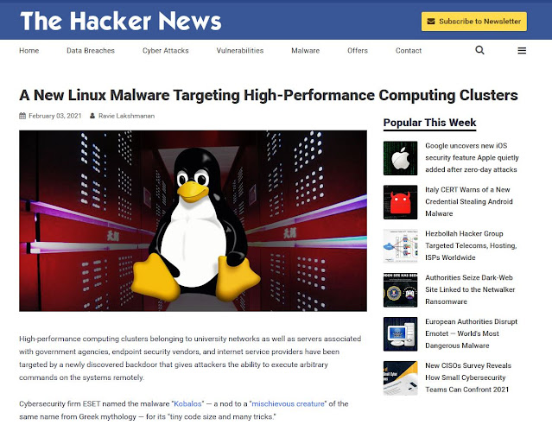Expand the hamburger menu icon

pyautogui.click(x=522, y=51)
